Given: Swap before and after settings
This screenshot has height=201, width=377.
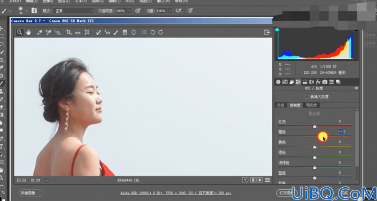Looking at the screenshot, I should (x=253, y=180).
